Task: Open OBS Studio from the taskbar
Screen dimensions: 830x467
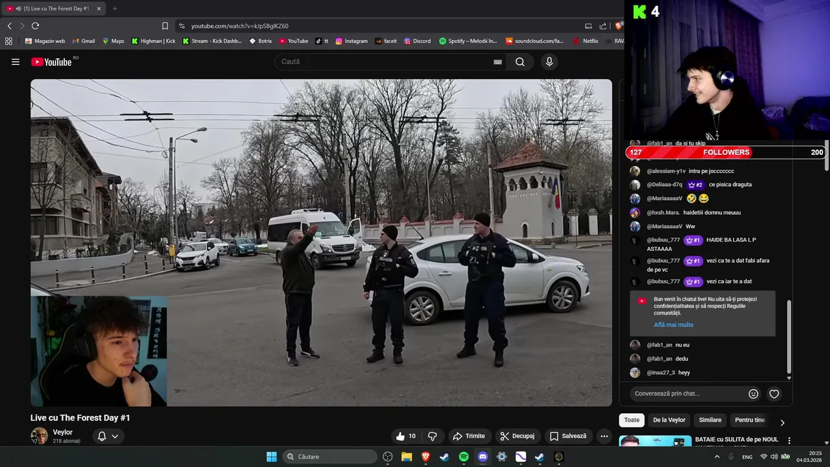Action: pyautogui.click(x=388, y=457)
